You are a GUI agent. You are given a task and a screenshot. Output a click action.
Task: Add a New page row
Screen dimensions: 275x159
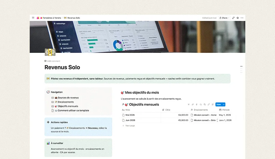[x=129, y=126]
